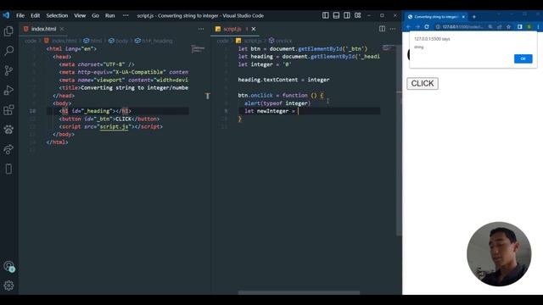This screenshot has height=305, width=543.
Task: Click line number 10 in the index.html gutter
Action: [x=32, y=111]
